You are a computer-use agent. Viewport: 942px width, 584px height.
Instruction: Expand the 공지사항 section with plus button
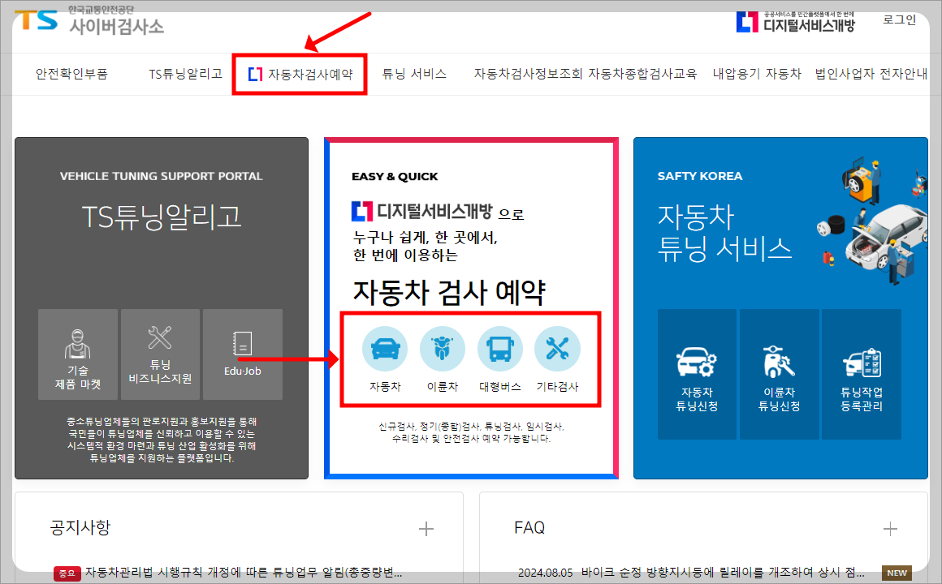point(426,528)
